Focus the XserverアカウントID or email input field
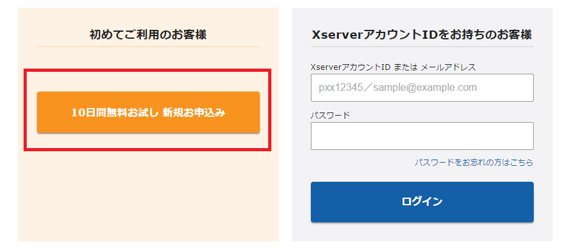 422,88
